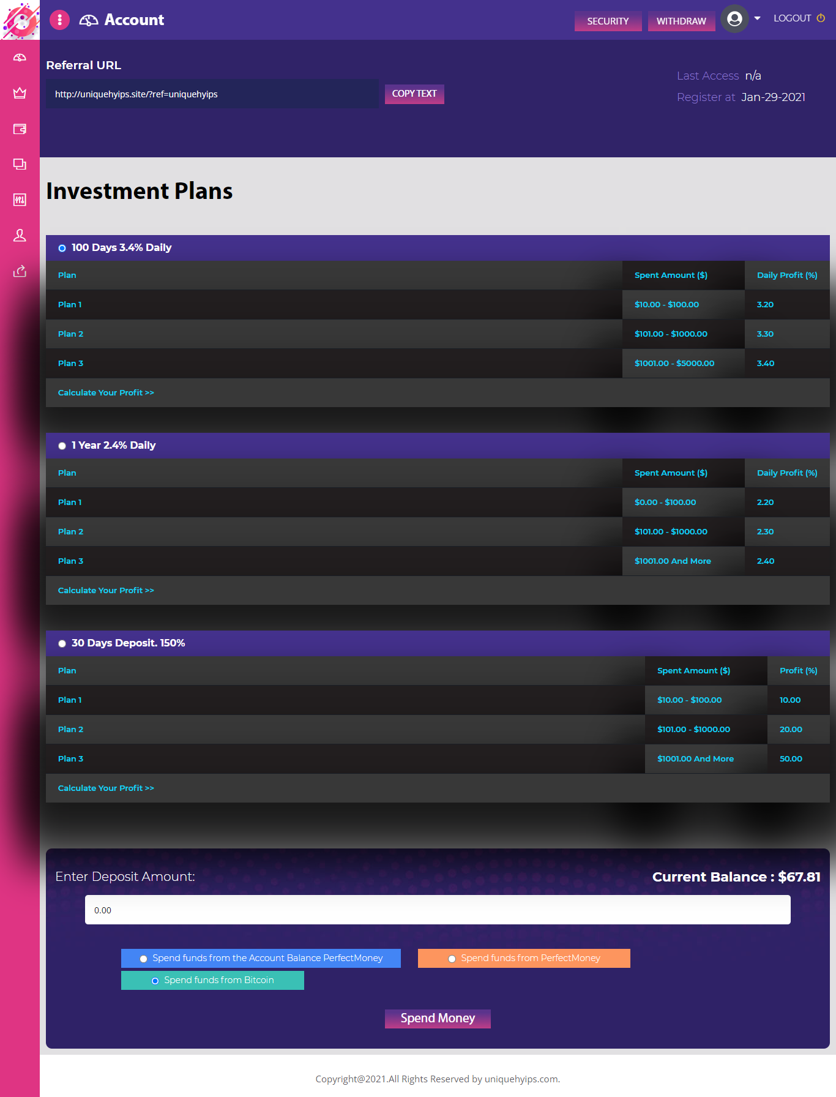
Task: Click the crown icon in sidebar
Action: pos(20,93)
